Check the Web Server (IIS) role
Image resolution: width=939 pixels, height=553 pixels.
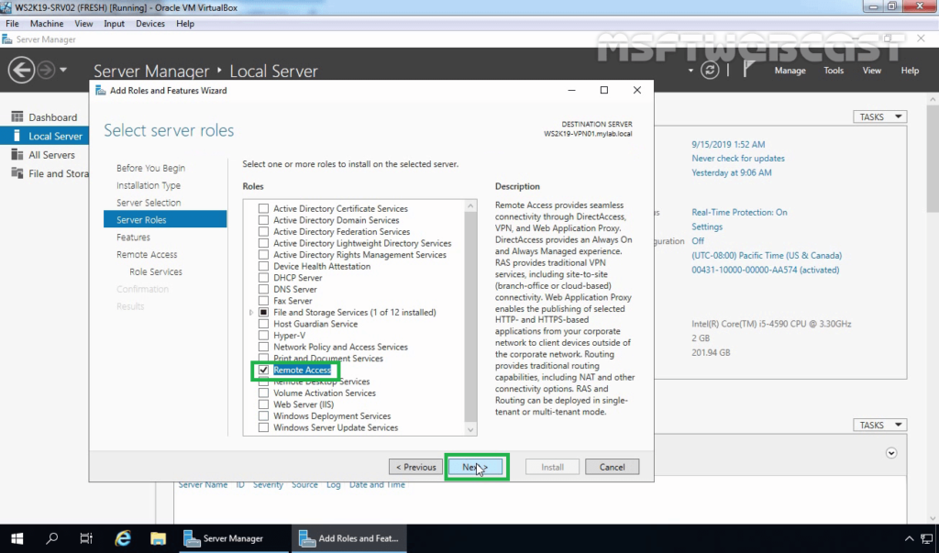(x=263, y=404)
